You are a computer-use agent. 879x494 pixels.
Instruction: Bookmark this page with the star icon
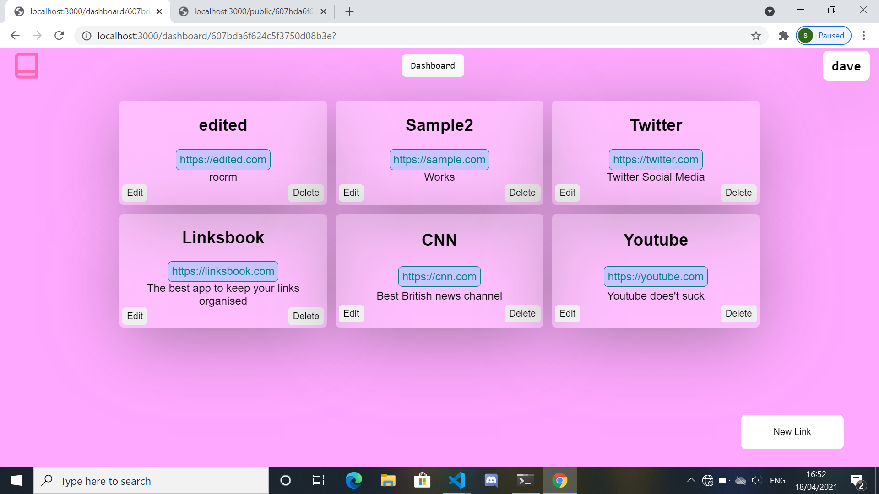pos(756,36)
